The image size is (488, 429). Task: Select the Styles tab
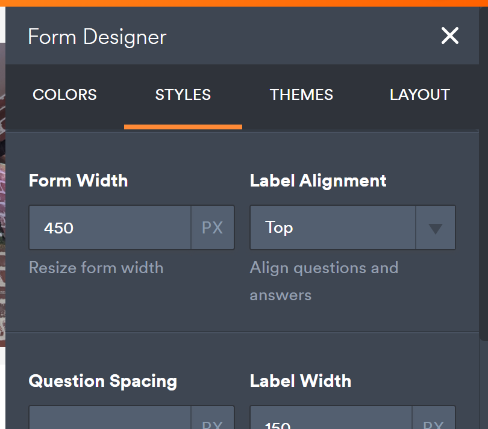183,95
